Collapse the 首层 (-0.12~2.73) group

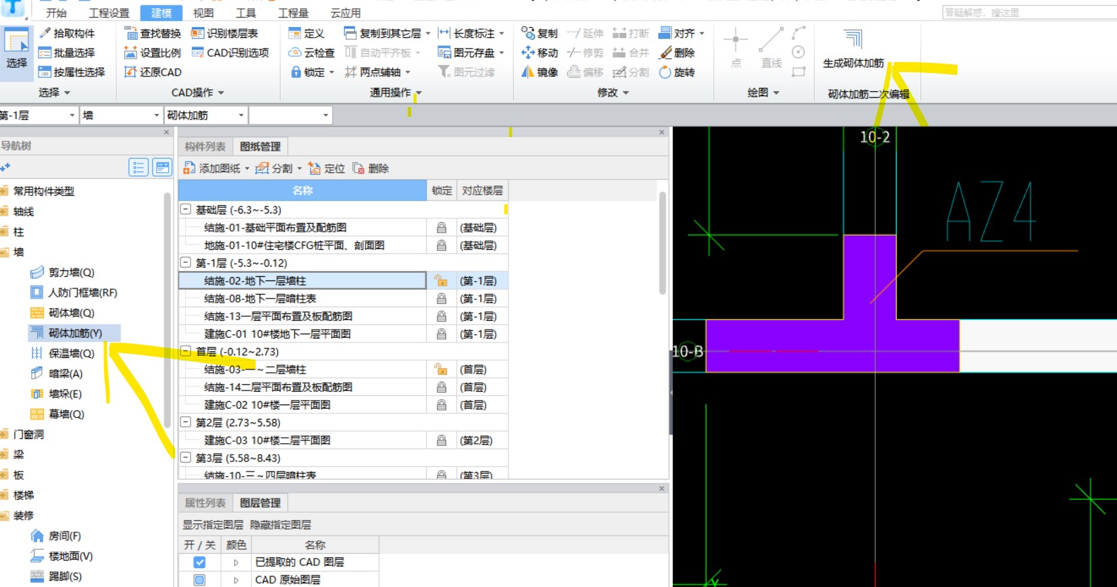[x=185, y=351]
